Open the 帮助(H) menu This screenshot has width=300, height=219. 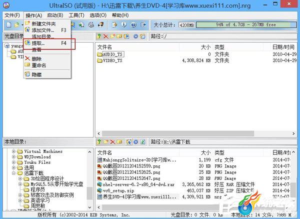120,15
